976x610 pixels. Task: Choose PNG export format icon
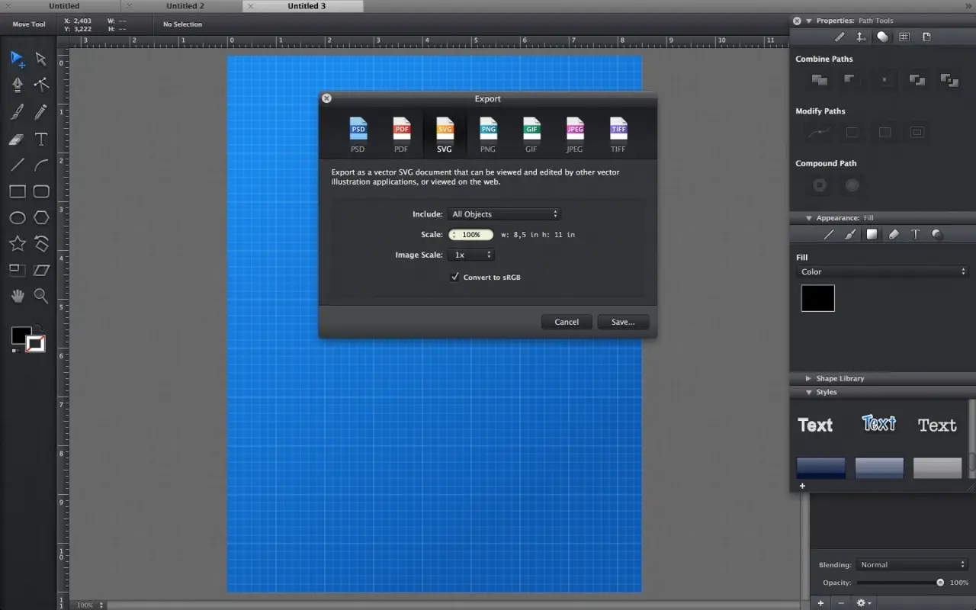pos(488,135)
